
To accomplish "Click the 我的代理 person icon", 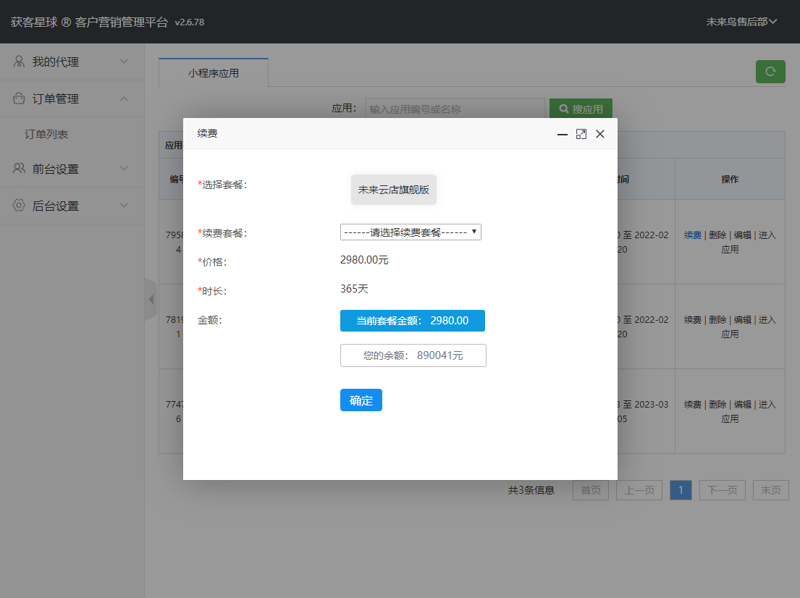I will (x=20, y=62).
